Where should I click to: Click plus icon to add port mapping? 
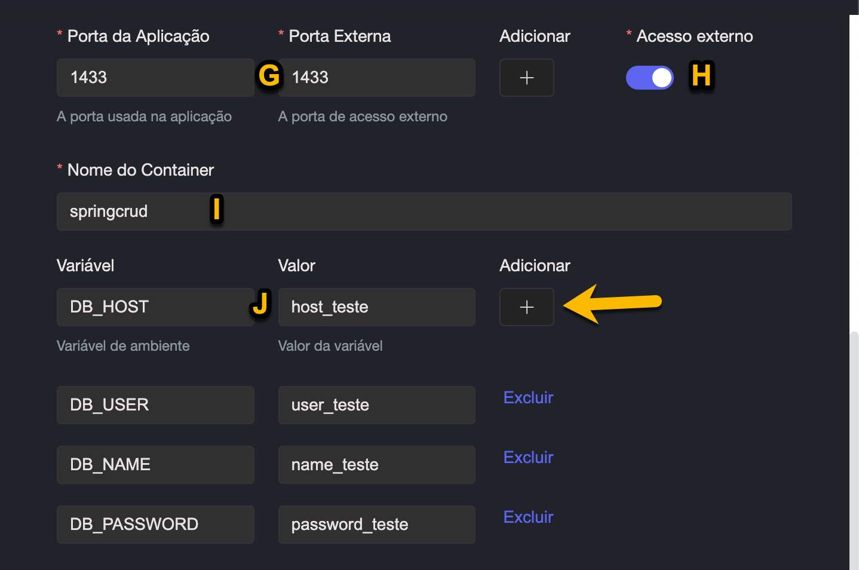pos(526,78)
